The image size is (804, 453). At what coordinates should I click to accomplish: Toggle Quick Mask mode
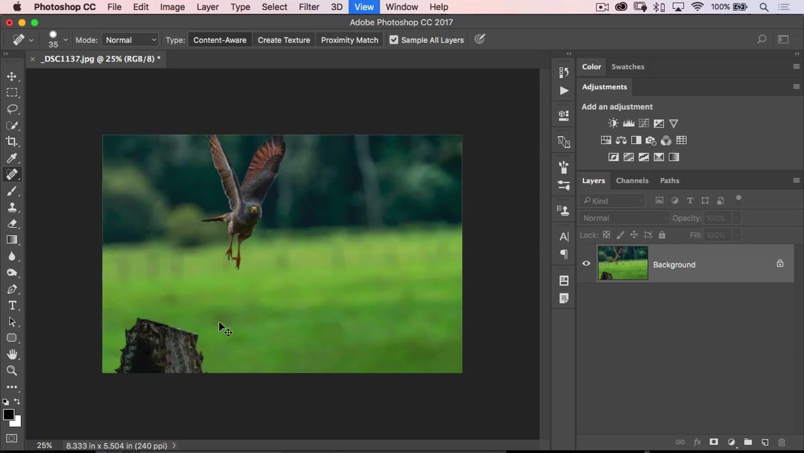tap(12, 439)
